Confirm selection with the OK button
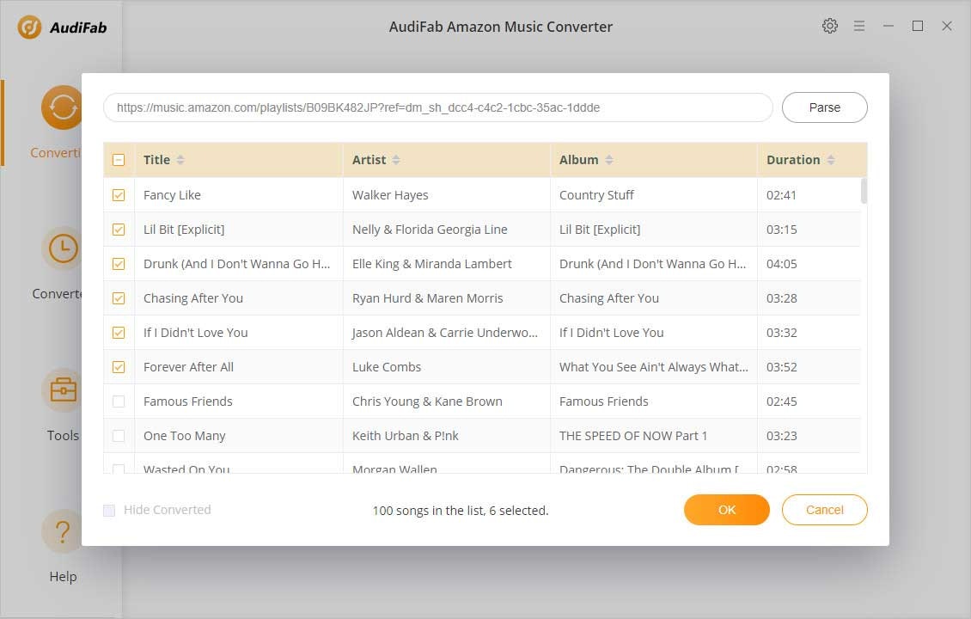971x619 pixels. (x=726, y=509)
